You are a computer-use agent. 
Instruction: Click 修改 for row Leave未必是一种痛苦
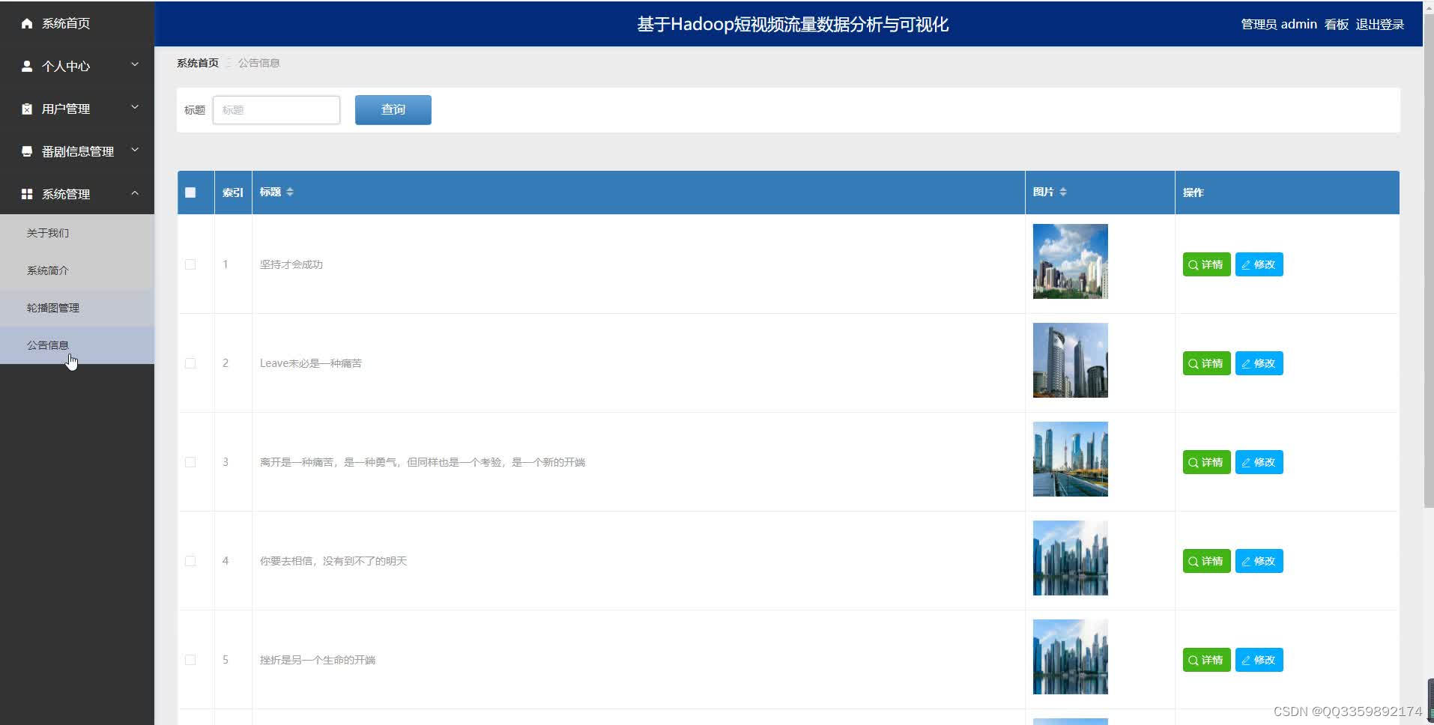point(1259,363)
